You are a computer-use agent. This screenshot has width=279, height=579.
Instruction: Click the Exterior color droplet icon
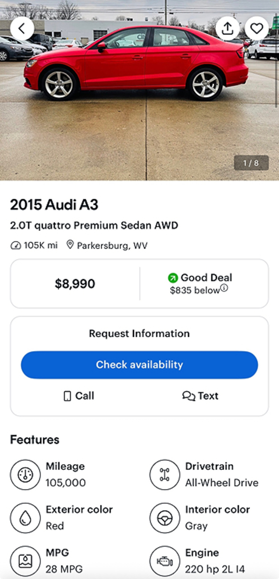25,518
